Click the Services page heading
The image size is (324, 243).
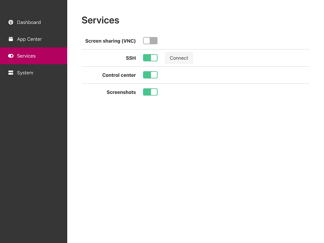pyautogui.click(x=100, y=20)
